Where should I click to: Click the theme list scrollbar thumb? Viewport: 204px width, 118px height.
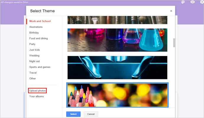point(174,43)
